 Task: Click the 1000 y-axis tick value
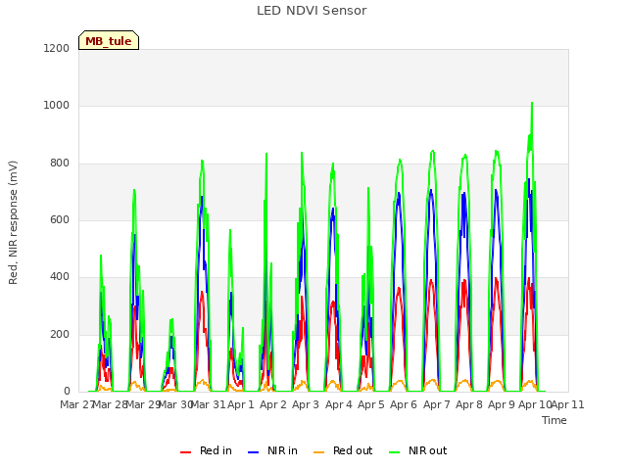pyautogui.click(x=57, y=106)
